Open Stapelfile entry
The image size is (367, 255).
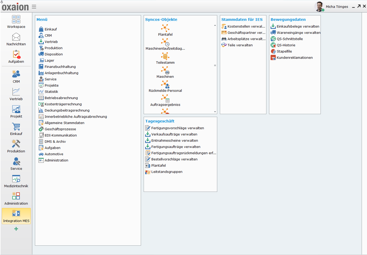point(281,52)
